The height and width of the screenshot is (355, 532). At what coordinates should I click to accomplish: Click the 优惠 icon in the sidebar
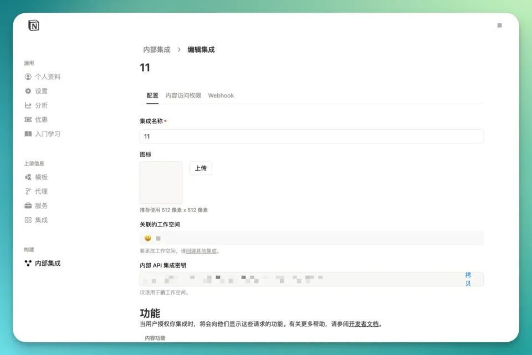(28, 119)
